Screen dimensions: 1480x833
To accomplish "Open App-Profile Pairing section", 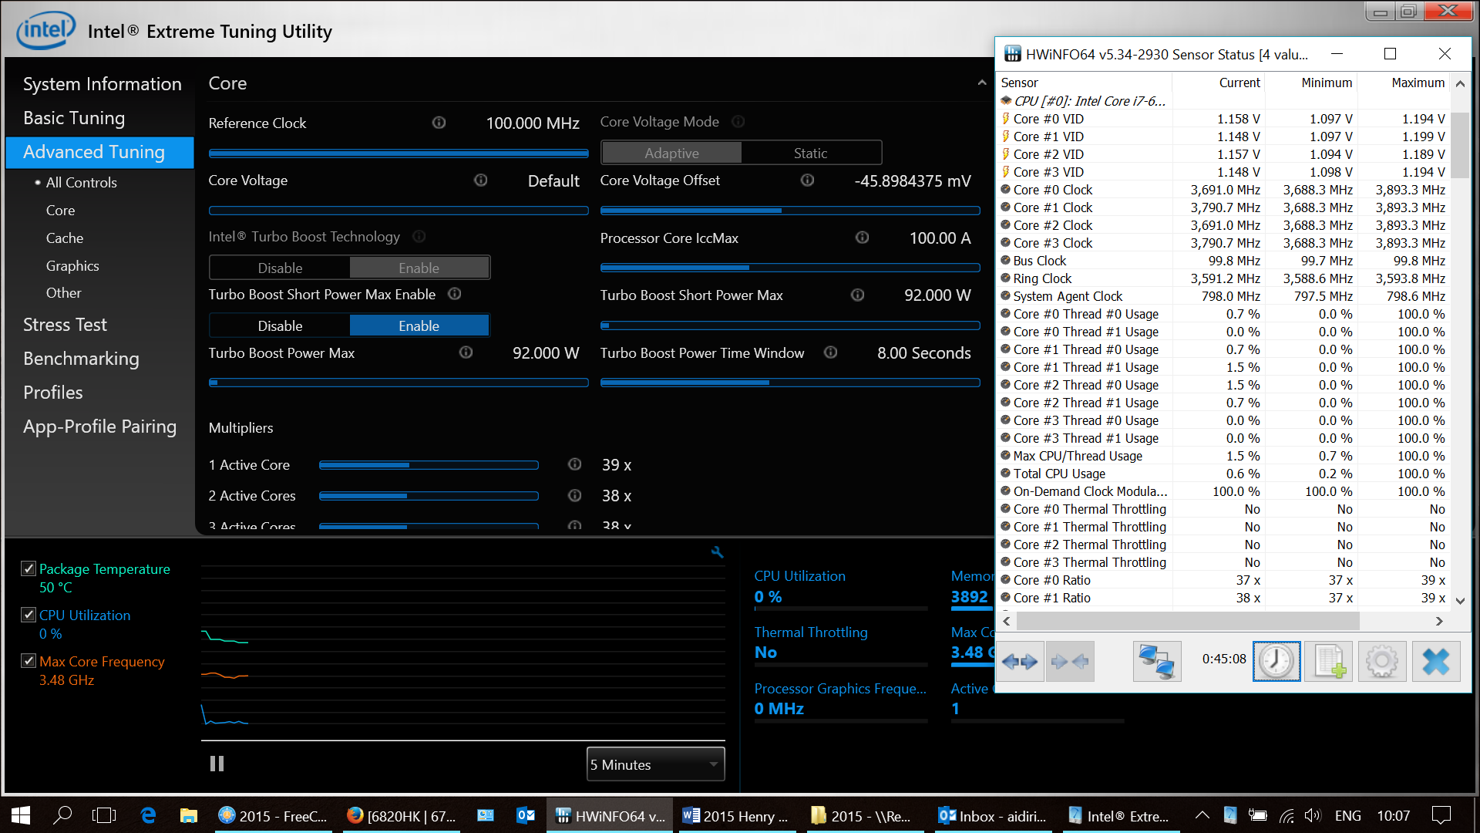I will pos(99,426).
